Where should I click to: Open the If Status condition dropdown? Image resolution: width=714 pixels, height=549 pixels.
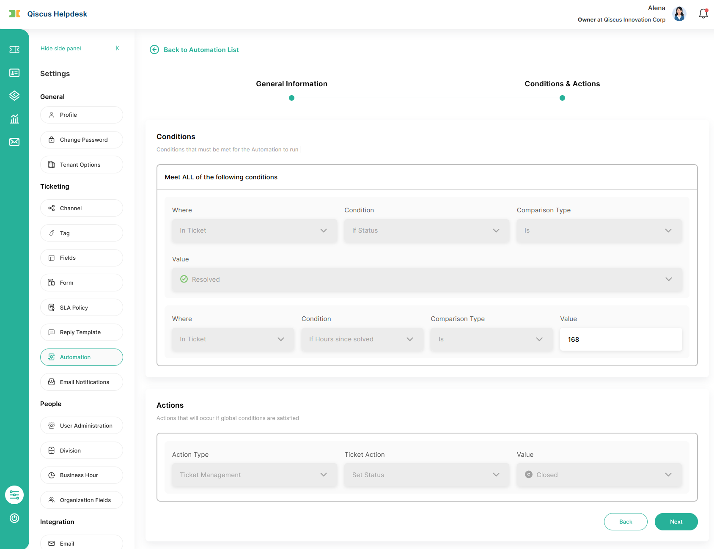[x=426, y=231]
